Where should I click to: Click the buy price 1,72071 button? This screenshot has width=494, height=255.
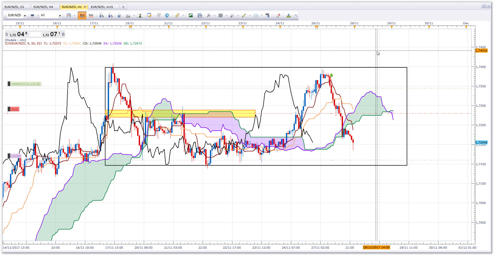[53, 34]
